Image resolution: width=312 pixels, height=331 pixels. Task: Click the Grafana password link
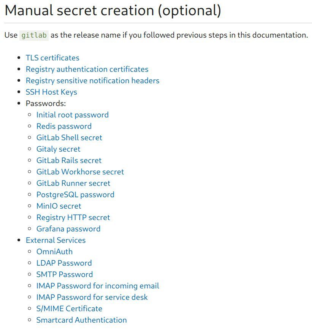click(x=68, y=229)
